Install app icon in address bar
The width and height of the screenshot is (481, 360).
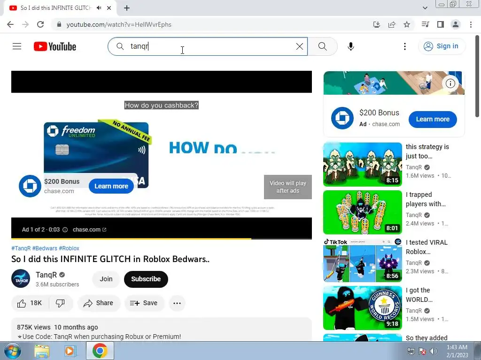pos(376,24)
